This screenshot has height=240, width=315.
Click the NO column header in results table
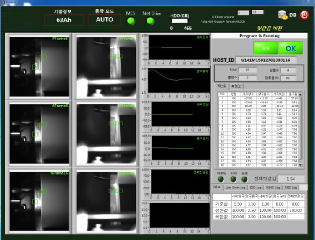coord(222,94)
